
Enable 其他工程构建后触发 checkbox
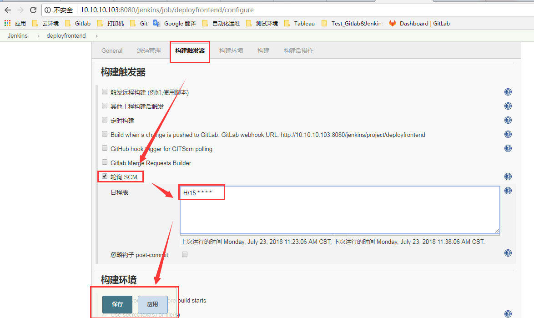105,106
